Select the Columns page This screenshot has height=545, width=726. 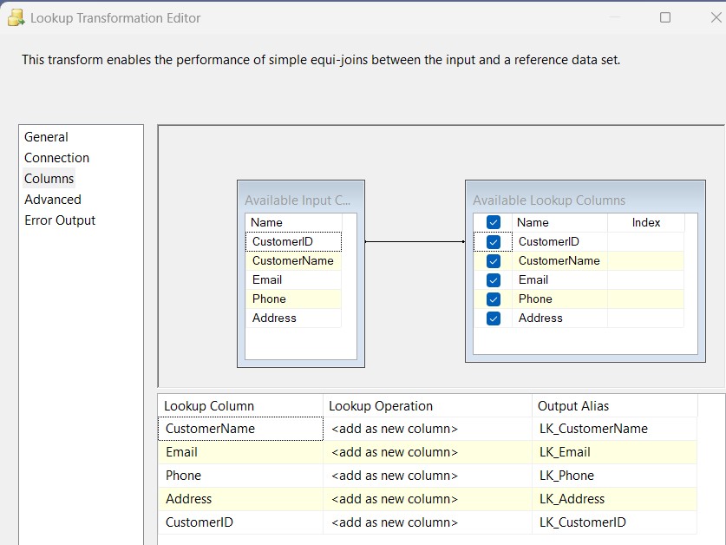[49, 178]
